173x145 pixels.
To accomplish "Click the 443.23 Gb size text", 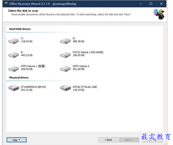I will (27, 55).
